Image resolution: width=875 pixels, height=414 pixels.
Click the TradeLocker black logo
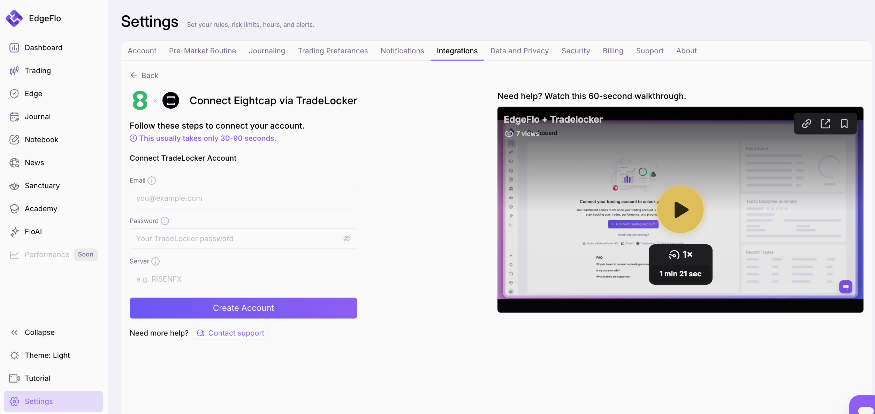click(171, 100)
